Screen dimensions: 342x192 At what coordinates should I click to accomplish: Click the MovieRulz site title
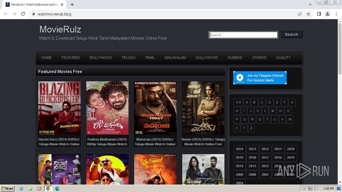click(60, 29)
